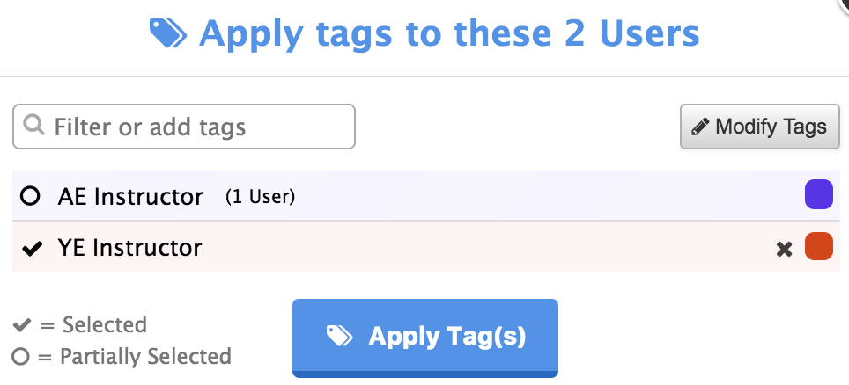Click the Selected legend text

pyautogui.click(x=104, y=325)
